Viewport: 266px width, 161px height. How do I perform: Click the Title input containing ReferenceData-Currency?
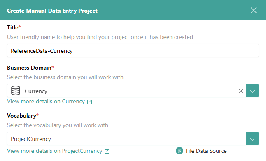pyautogui.click(x=133, y=50)
